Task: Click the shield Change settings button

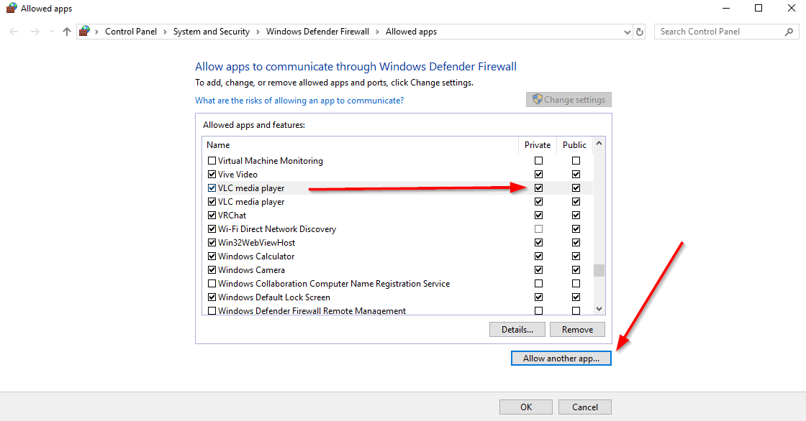Action: tap(569, 100)
